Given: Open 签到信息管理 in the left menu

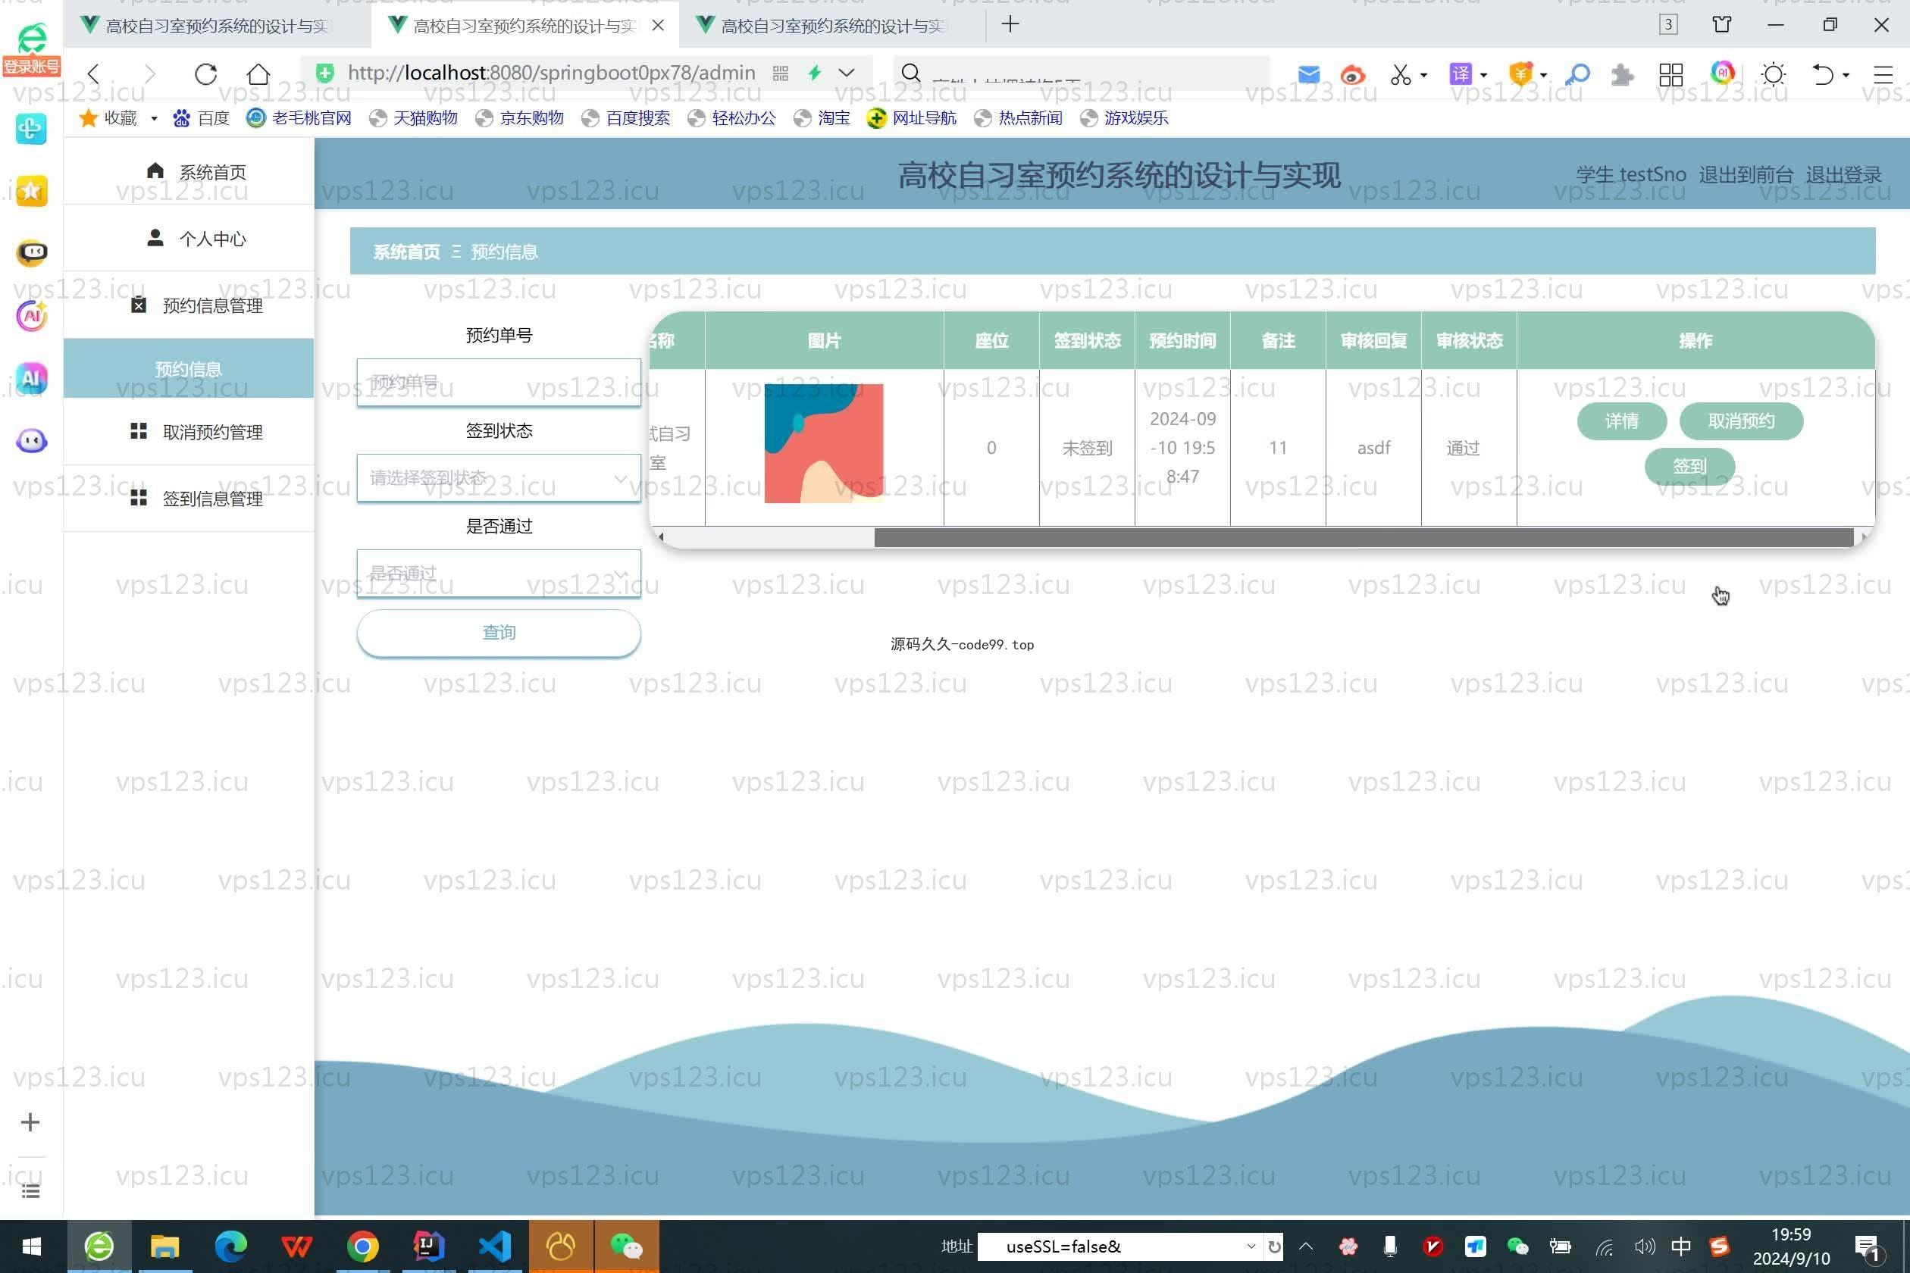Looking at the screenshot, I should 189,499.
